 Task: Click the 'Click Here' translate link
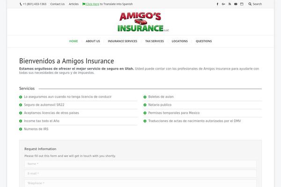click(x=92, y=4)
